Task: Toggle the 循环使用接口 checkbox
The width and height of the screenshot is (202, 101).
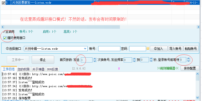Action: point(5,38)
